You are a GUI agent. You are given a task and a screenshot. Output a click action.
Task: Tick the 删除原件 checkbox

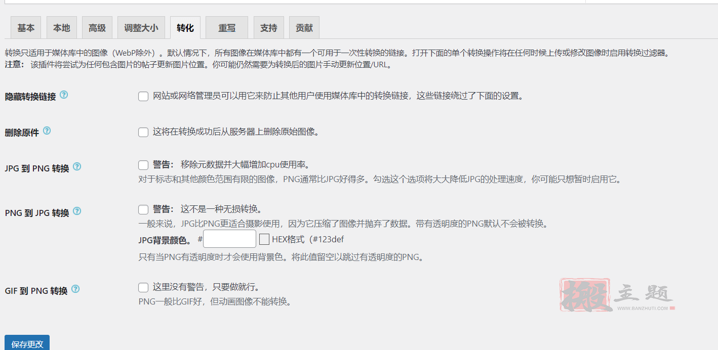point(143,132)
